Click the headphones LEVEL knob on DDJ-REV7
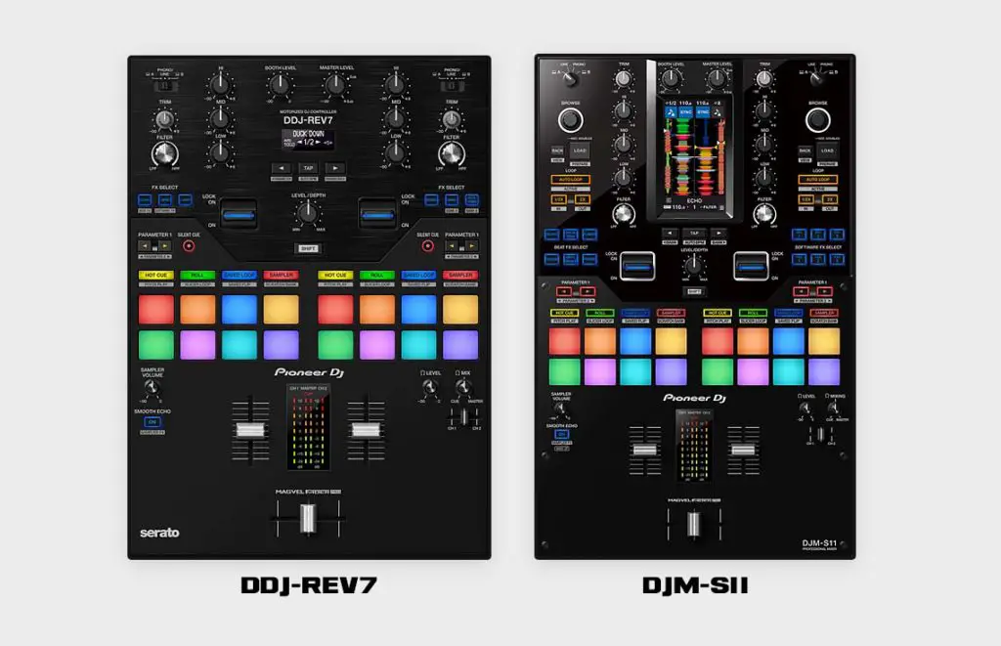This screenshot has width=1001, height=646. tap(430, 387)
